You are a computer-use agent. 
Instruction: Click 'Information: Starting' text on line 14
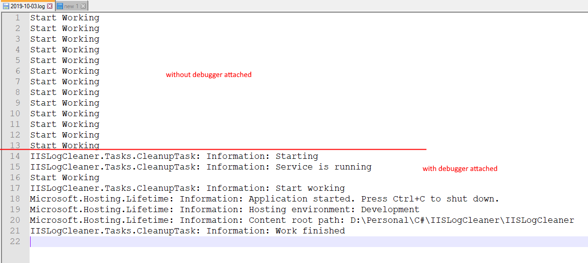point(262,156)
